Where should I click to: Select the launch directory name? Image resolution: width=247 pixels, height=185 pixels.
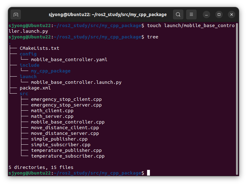coord(28,77)
